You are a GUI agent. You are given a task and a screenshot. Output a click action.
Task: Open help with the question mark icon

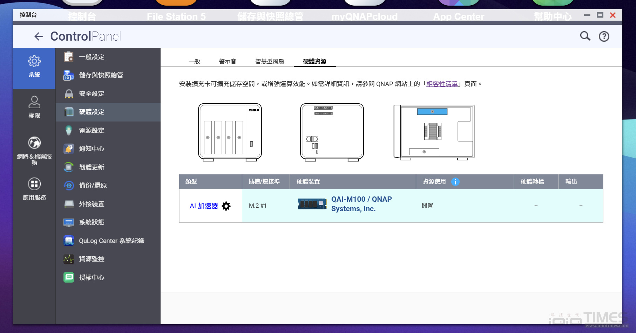coord(604,36)
